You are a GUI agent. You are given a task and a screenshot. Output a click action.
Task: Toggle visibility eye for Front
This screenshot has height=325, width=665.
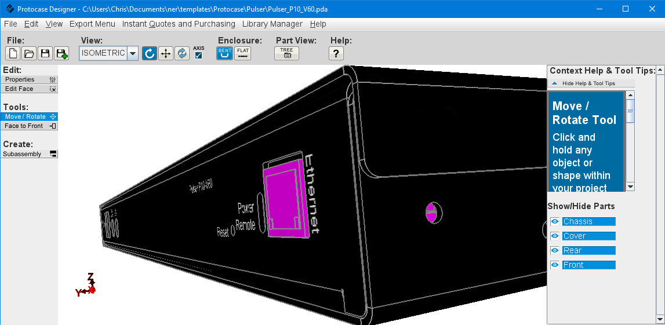[x=555, y=265]
